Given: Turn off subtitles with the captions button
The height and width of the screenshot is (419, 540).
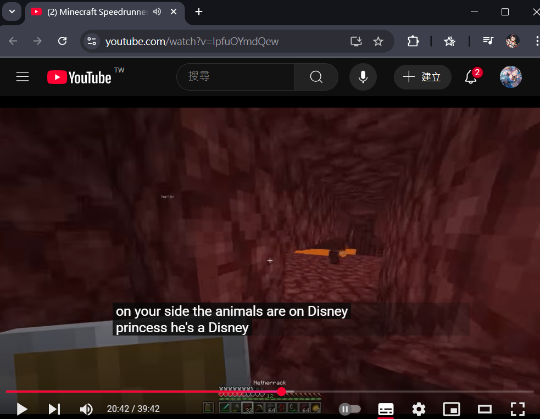Looking at the screenshot, I should click(x=386, y=409).
